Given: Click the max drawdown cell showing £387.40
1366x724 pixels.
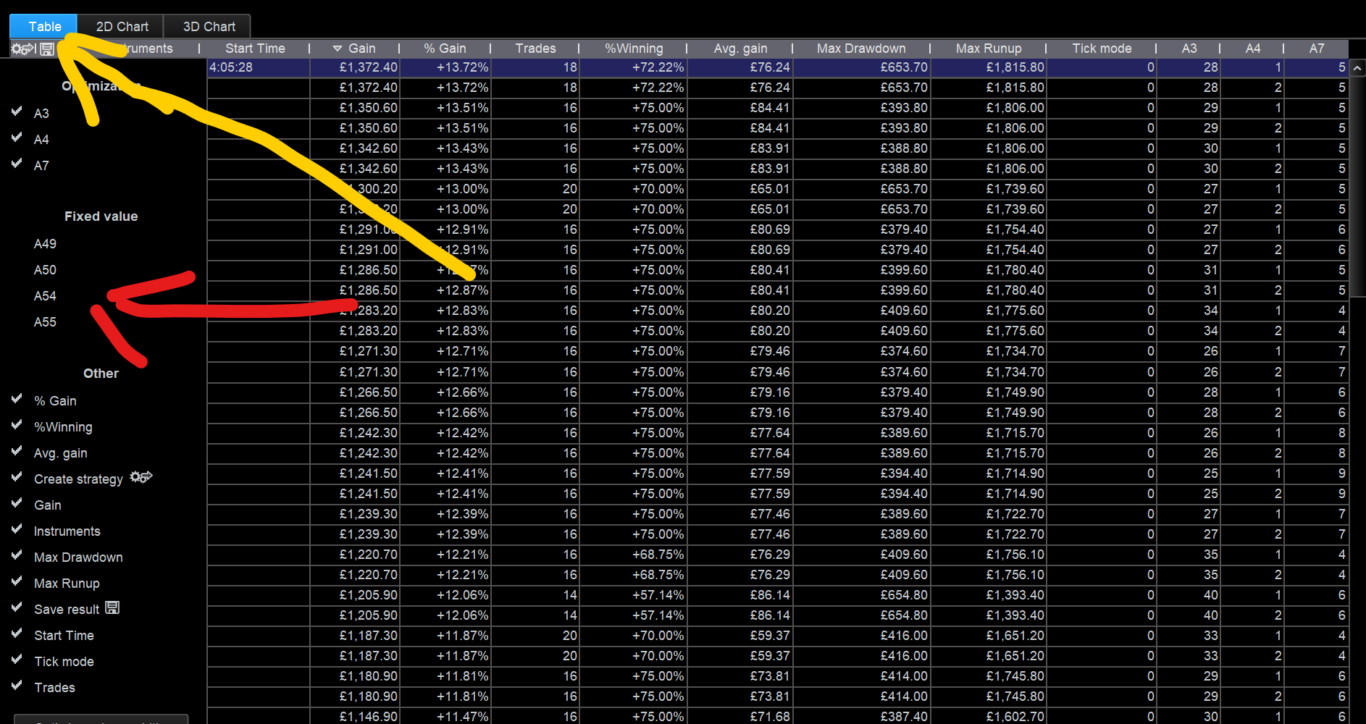Looking at the screenshot, I should point(862,716).
